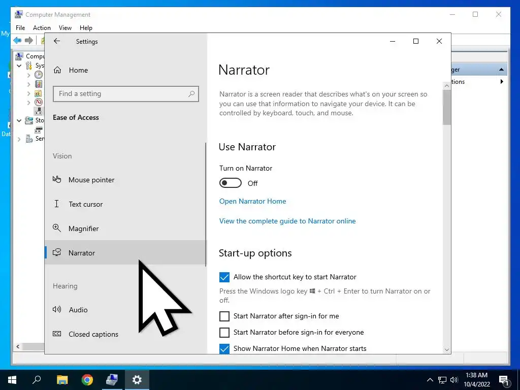Select Computer Management root tree node
The height and width of the screenshot is (390, 520).
(x=19, y=56)
